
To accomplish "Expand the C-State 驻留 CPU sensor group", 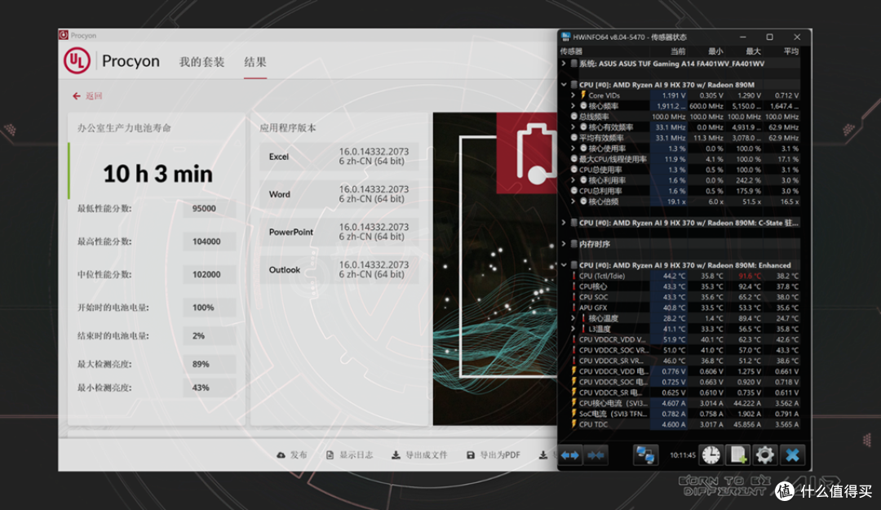I will coord(564,223).
